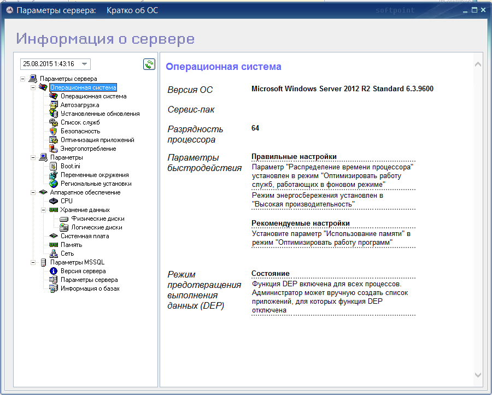Select Безопасность in the tree
The image size is (492, 395).
tap(80, 131)
